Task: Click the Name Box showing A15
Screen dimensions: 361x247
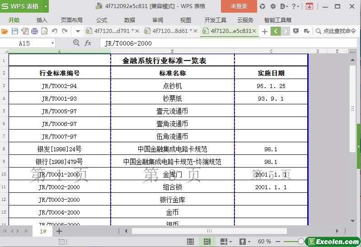Action: pyautogui.click(x=24, y=43)
